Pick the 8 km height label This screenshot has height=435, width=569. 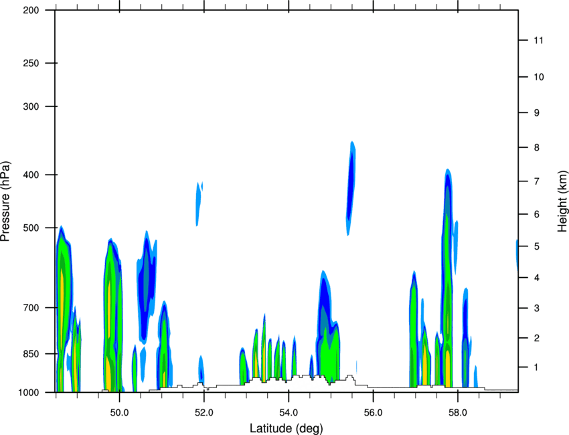click(x=537, y=148)
